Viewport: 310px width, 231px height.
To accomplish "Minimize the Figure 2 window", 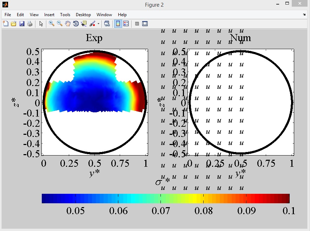I will pyautogui.click(x=278, y=4).
